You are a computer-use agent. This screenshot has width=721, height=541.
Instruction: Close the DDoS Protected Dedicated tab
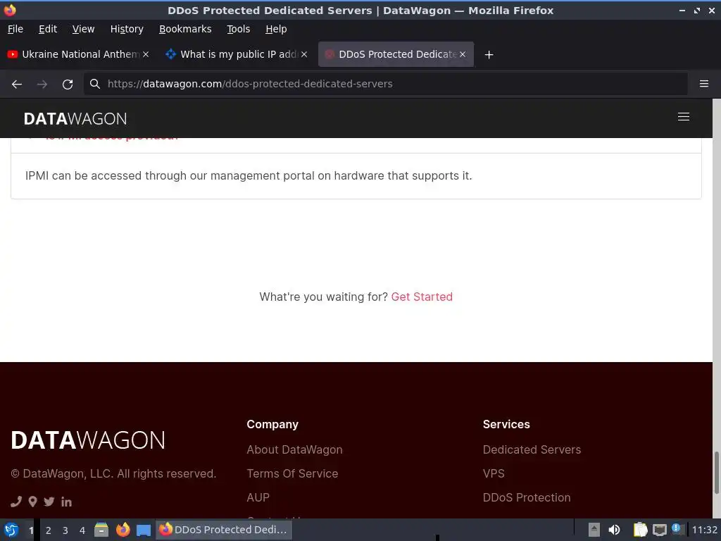[x=463, y=54]
